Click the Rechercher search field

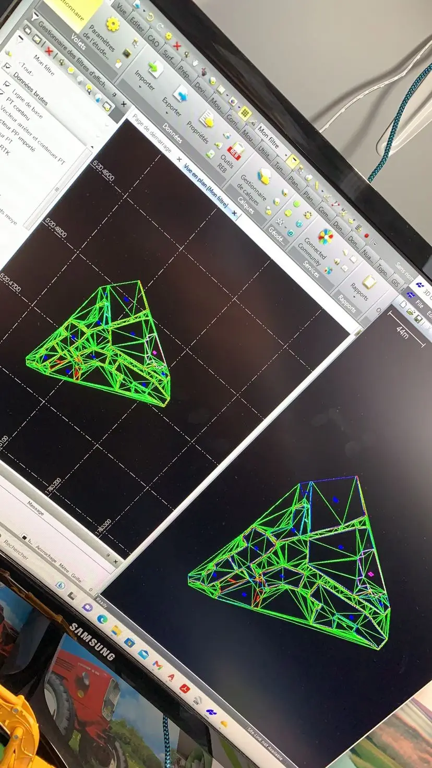tap(16, 550)
